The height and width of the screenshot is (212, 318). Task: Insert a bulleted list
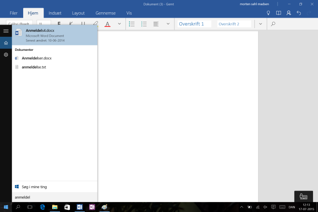pyautogui.click(x=132, y=24)
